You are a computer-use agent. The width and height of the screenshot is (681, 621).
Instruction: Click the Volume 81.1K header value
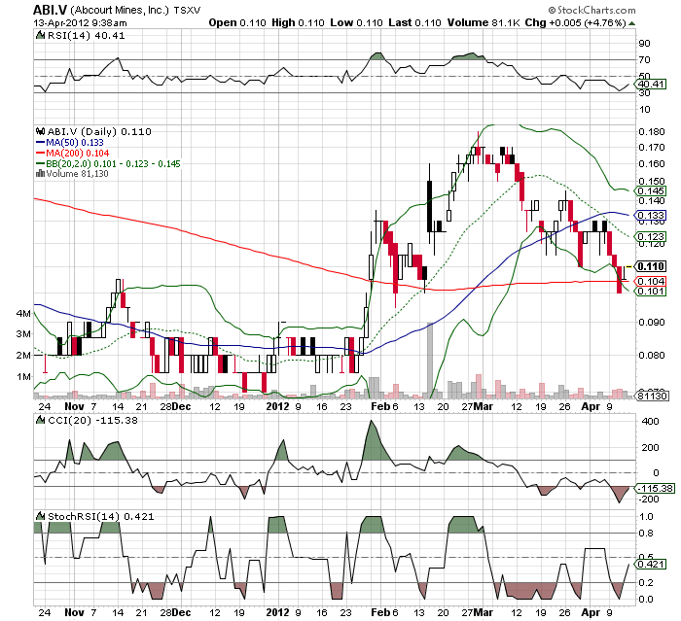coord(484,22)
